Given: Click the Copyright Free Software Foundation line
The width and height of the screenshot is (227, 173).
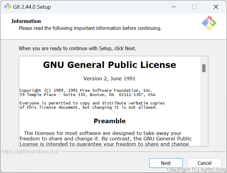Looking at the screenshot, I should (86, 90).
